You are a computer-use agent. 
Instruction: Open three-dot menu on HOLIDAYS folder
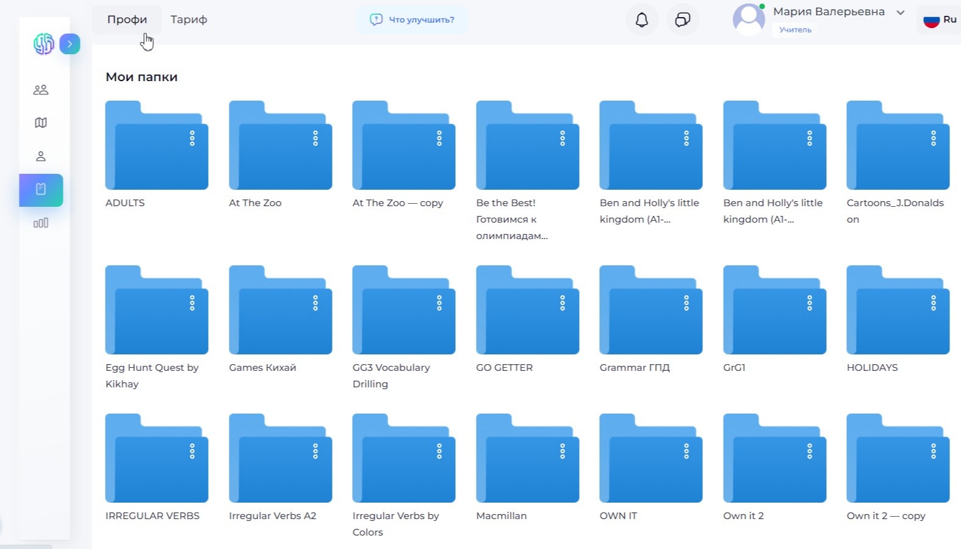933,303
